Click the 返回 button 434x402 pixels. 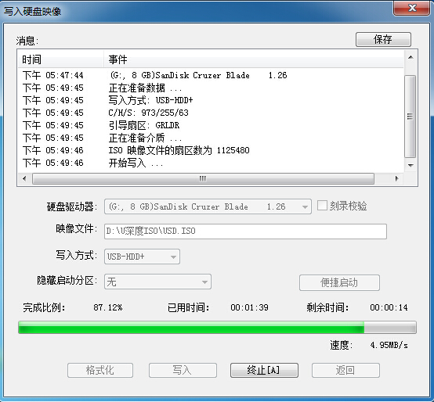click(345, 370)
